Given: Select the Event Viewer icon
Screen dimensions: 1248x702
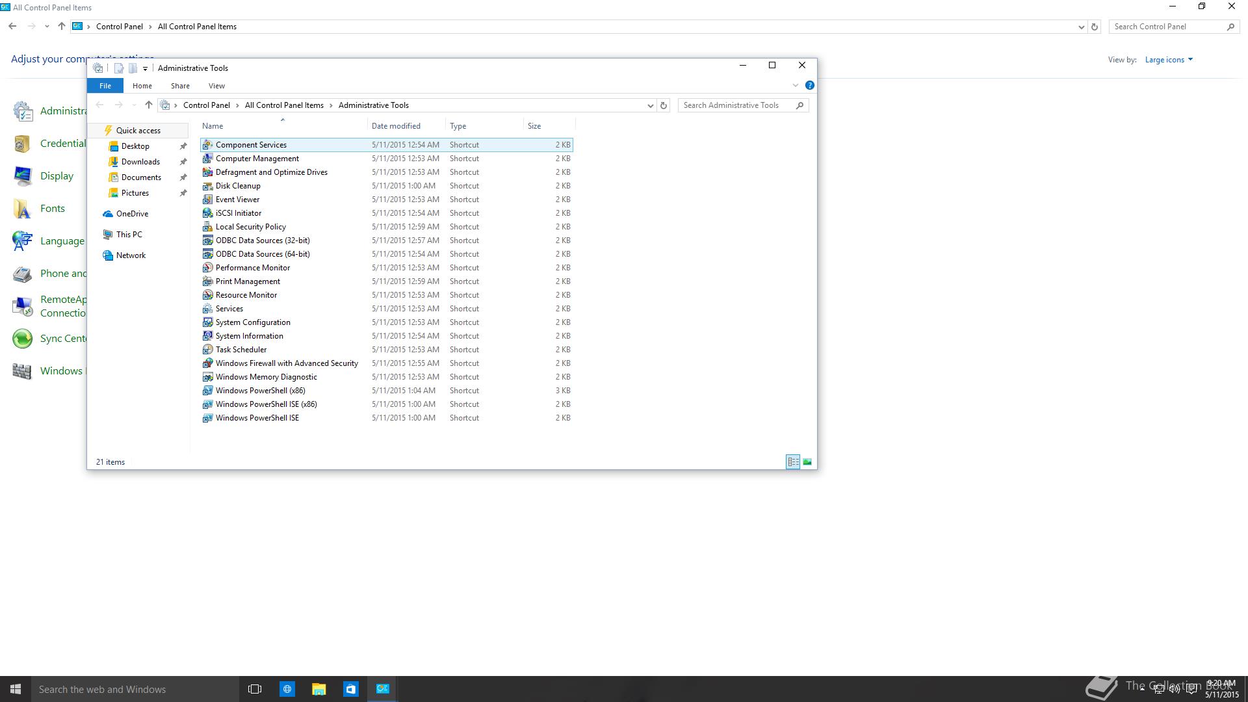Looking at the screenshot, I should click(x=207, y=200).
